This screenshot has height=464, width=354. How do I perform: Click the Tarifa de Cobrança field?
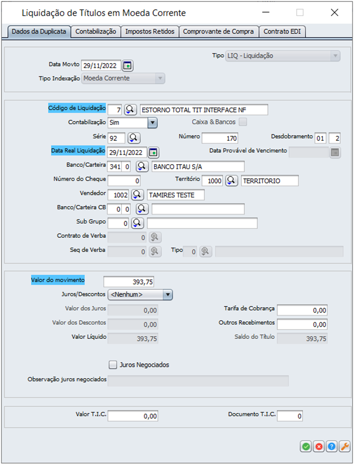pos(302,310)
